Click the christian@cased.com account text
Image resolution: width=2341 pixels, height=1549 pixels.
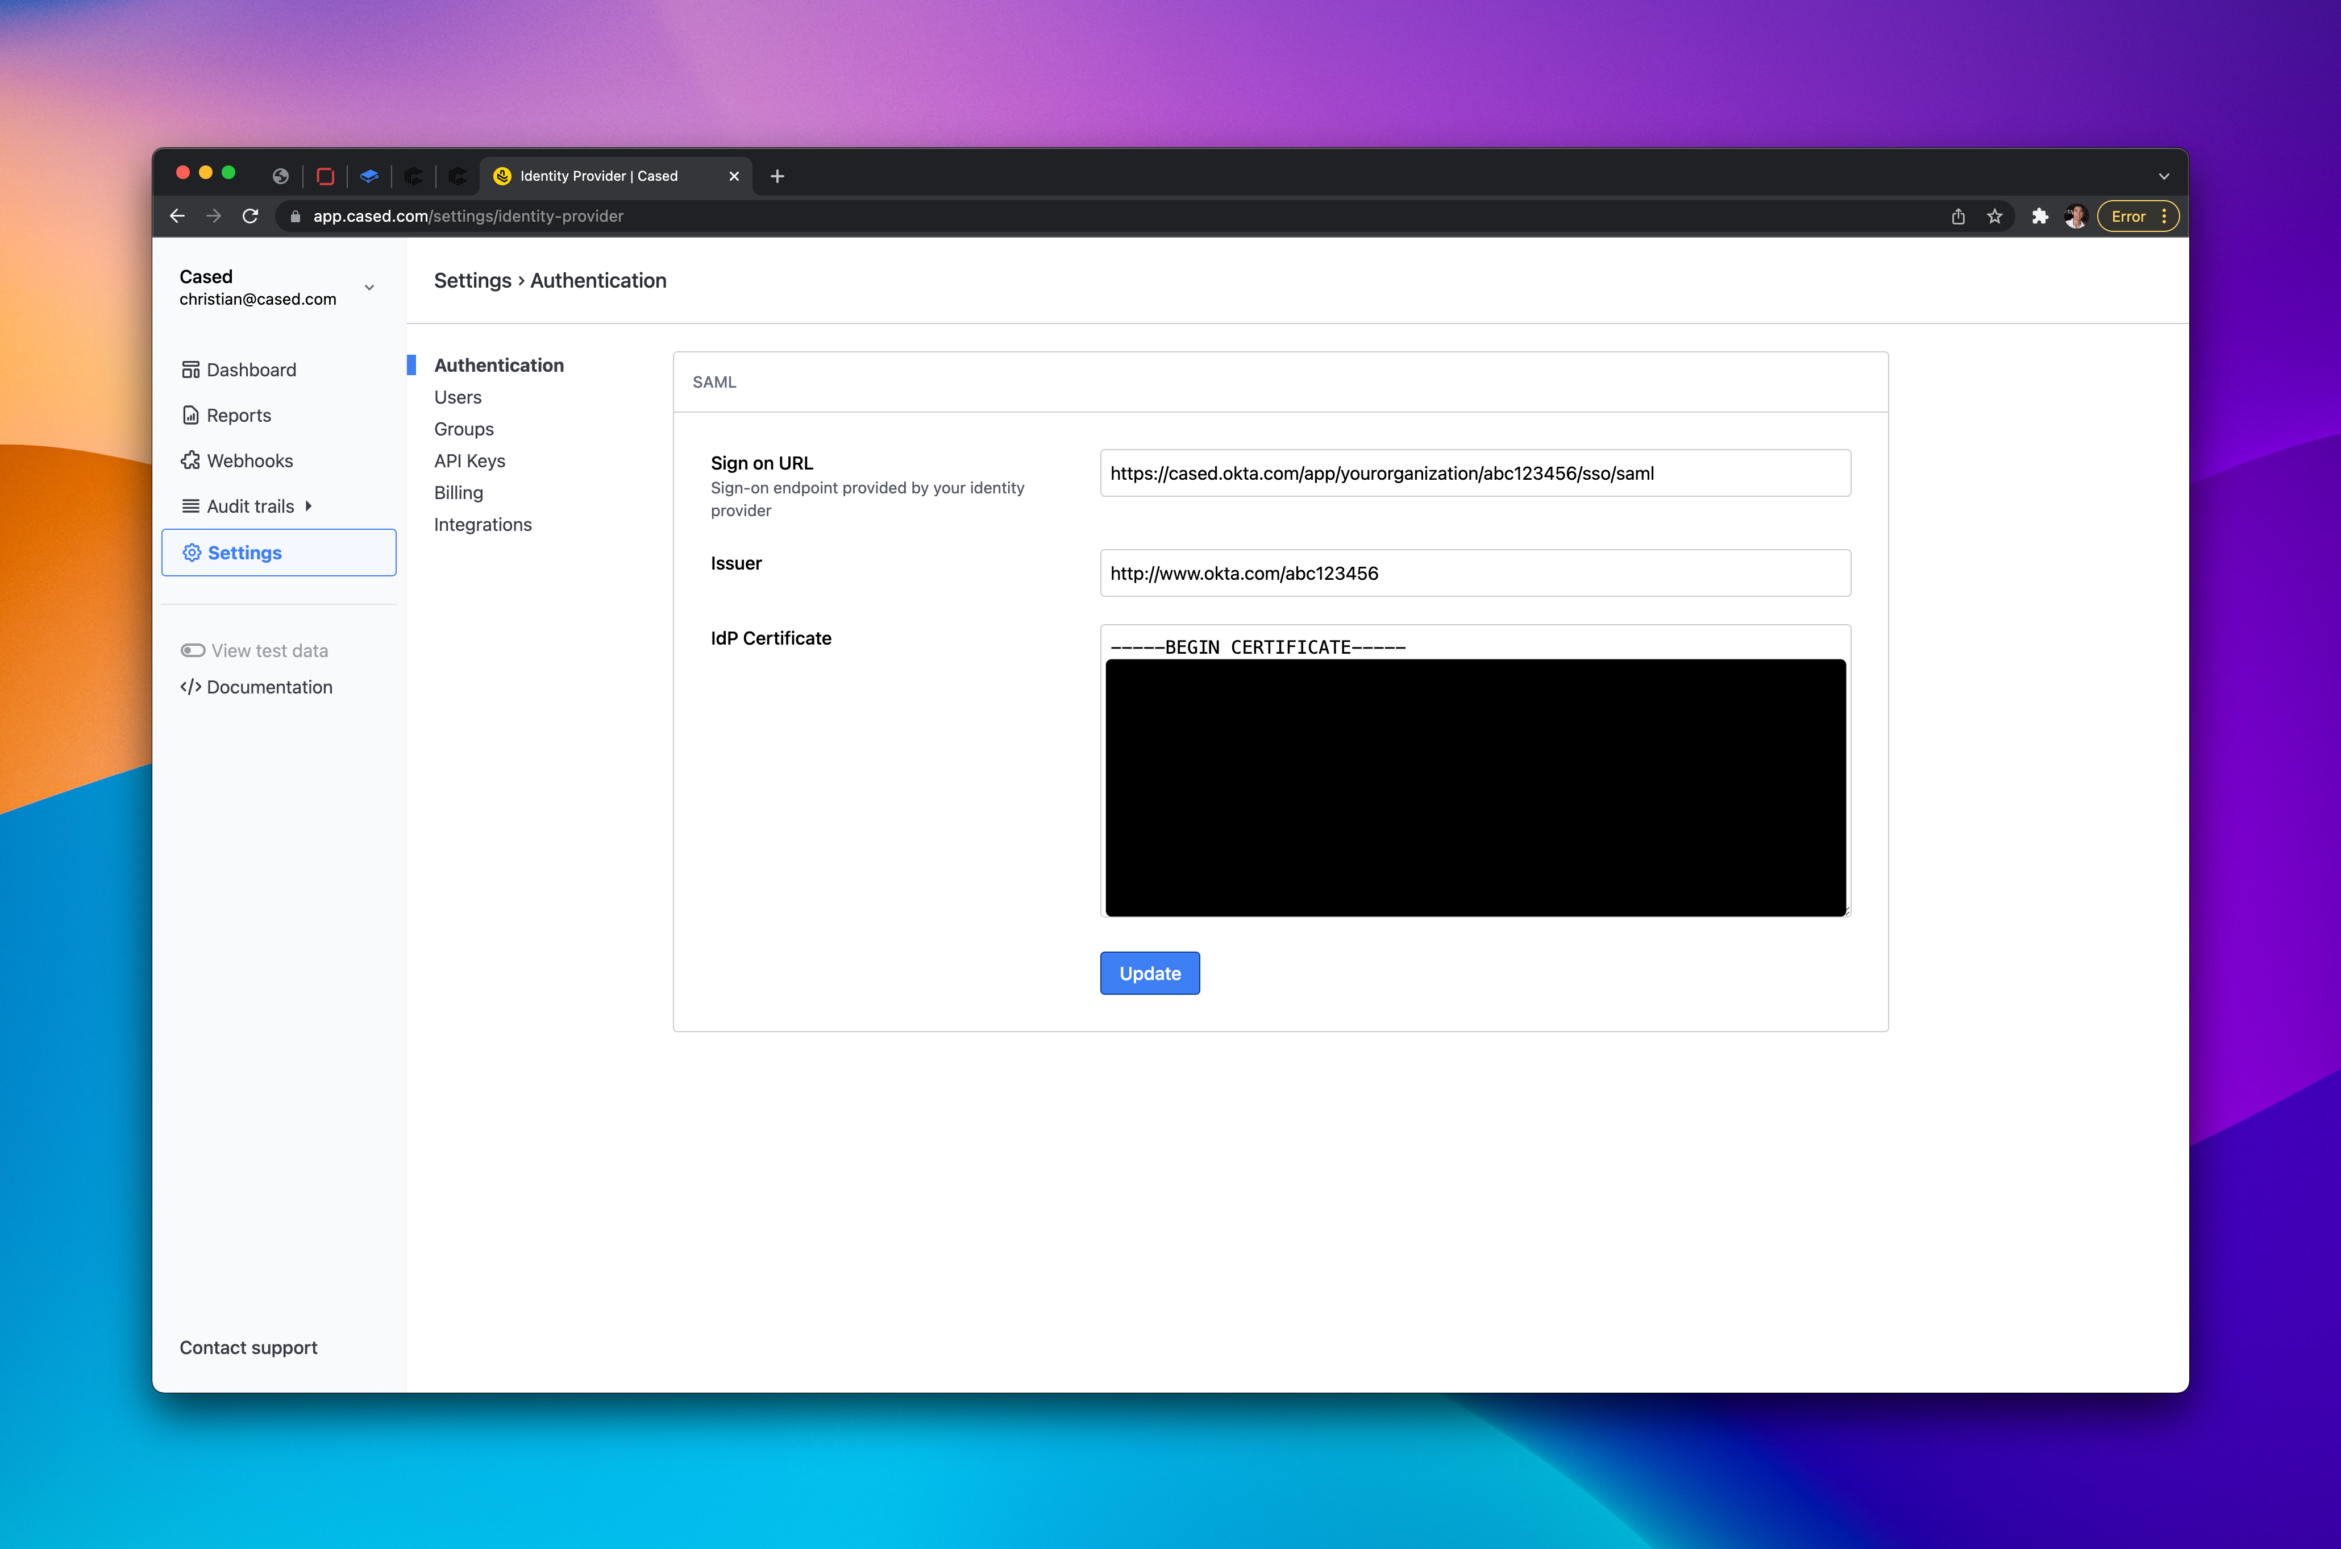coord(258,300)
